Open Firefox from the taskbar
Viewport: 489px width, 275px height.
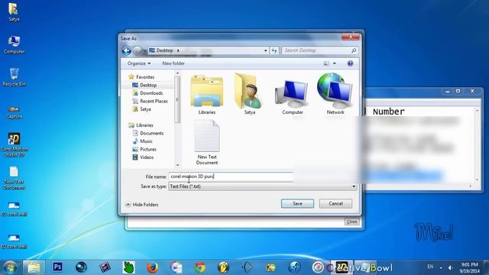click(x=152, y=267)
